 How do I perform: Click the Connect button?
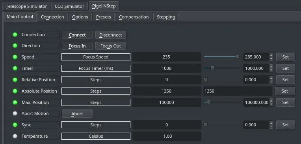point(77,35)
